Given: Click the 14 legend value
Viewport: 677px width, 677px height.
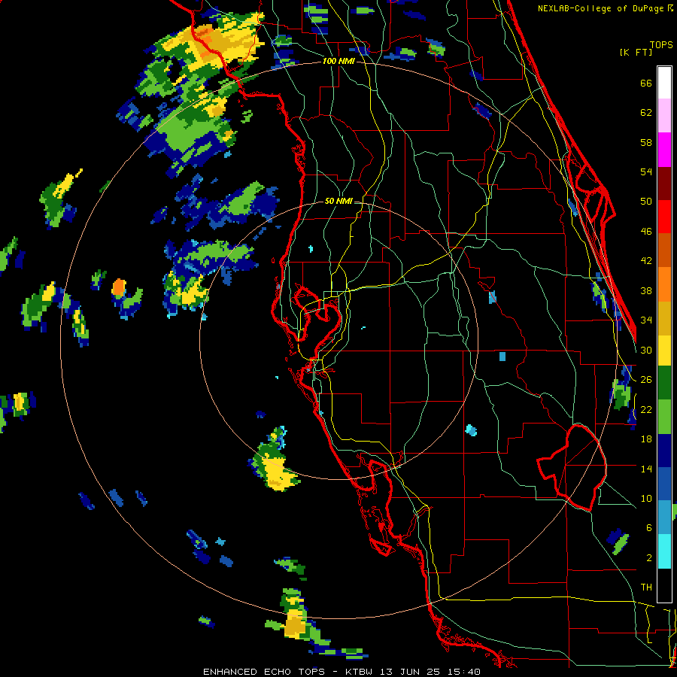Looking at the screenshot, I should point(646,469).
